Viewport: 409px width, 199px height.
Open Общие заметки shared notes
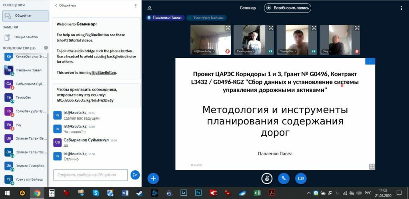(x=26, y=37)
